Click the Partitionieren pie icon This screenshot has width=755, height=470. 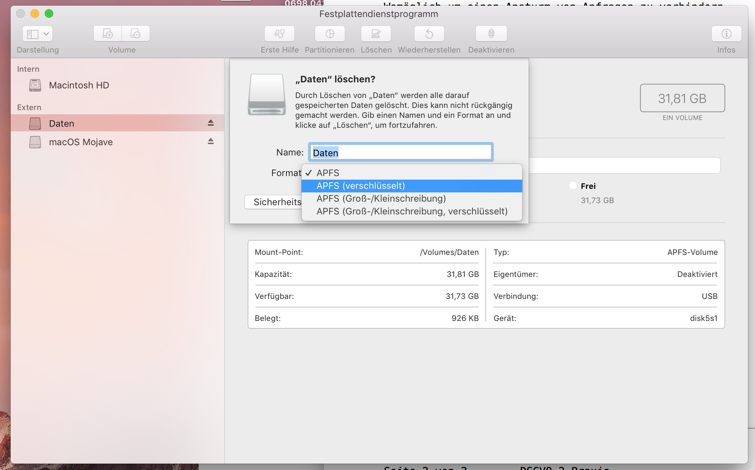(x=330, y=34)
